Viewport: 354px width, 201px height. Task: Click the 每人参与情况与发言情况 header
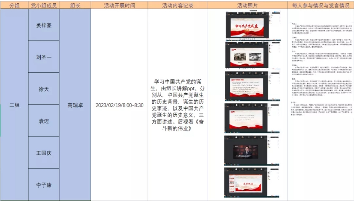pyautogui.click(x=320, y=6)
